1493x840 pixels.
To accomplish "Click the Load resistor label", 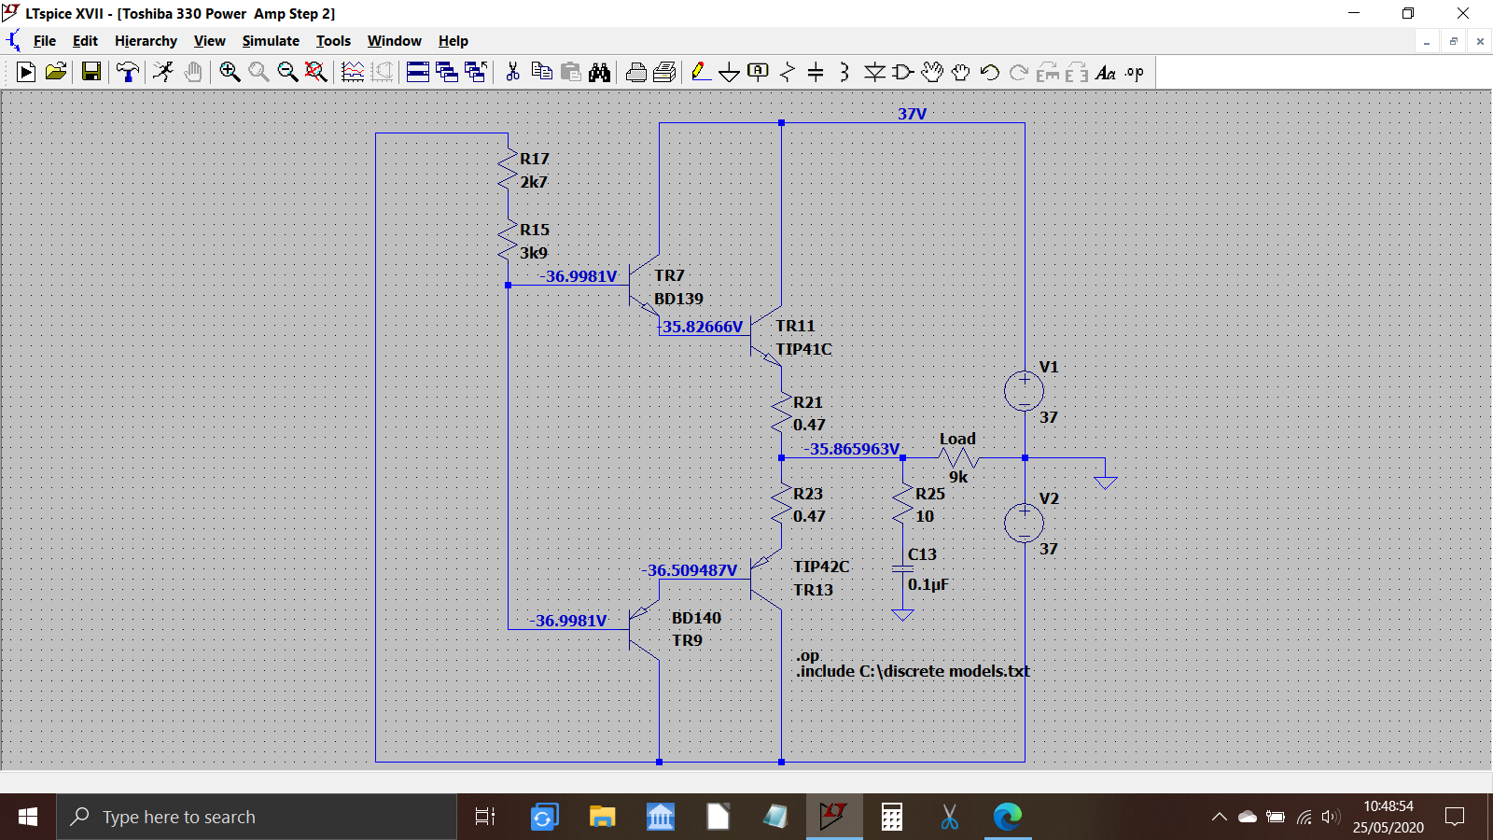I will coord(957,439).
